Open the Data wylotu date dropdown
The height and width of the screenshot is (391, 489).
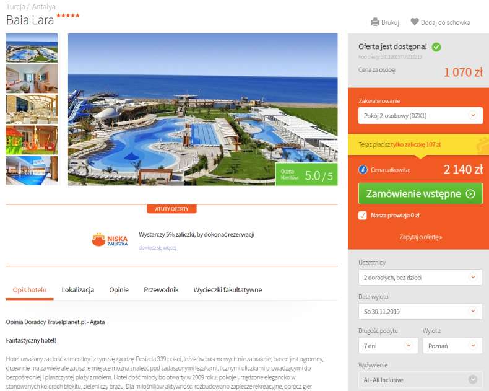420,311
